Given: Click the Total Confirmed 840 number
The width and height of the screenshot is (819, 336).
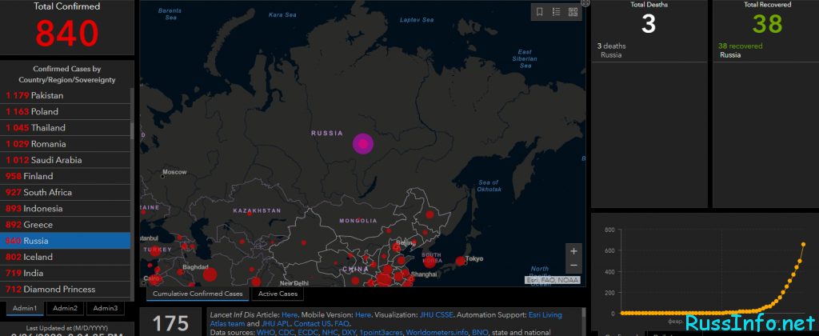Looking at the screenshot, I should (67, 32).
